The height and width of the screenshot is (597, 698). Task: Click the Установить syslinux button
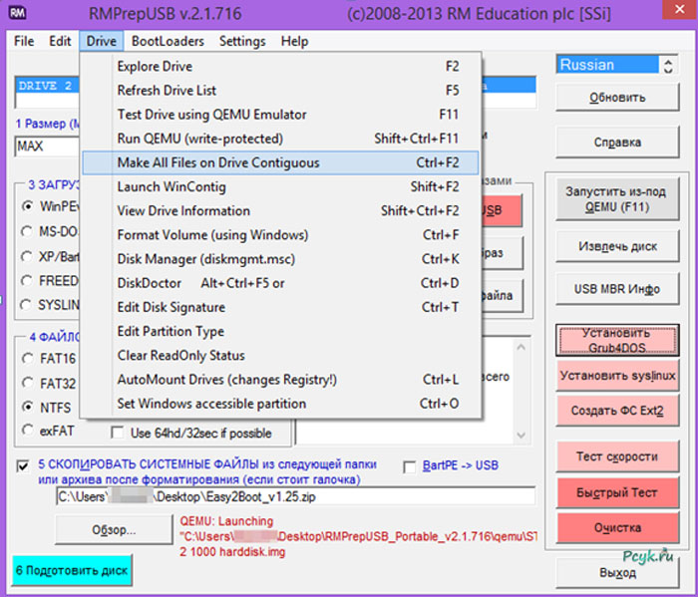[x=617, y=376]
